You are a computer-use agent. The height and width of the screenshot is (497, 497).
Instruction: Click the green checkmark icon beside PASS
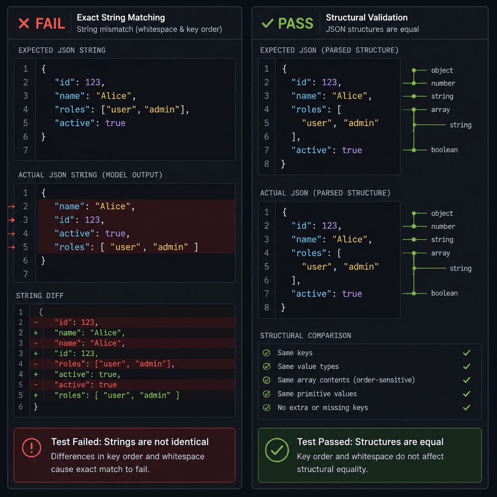tap(267, 23)
